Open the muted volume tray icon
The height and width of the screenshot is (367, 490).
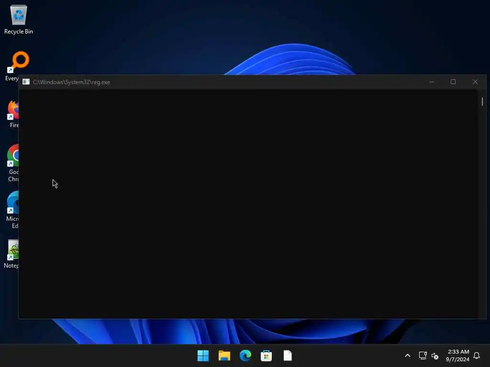(x=434, y=356)
